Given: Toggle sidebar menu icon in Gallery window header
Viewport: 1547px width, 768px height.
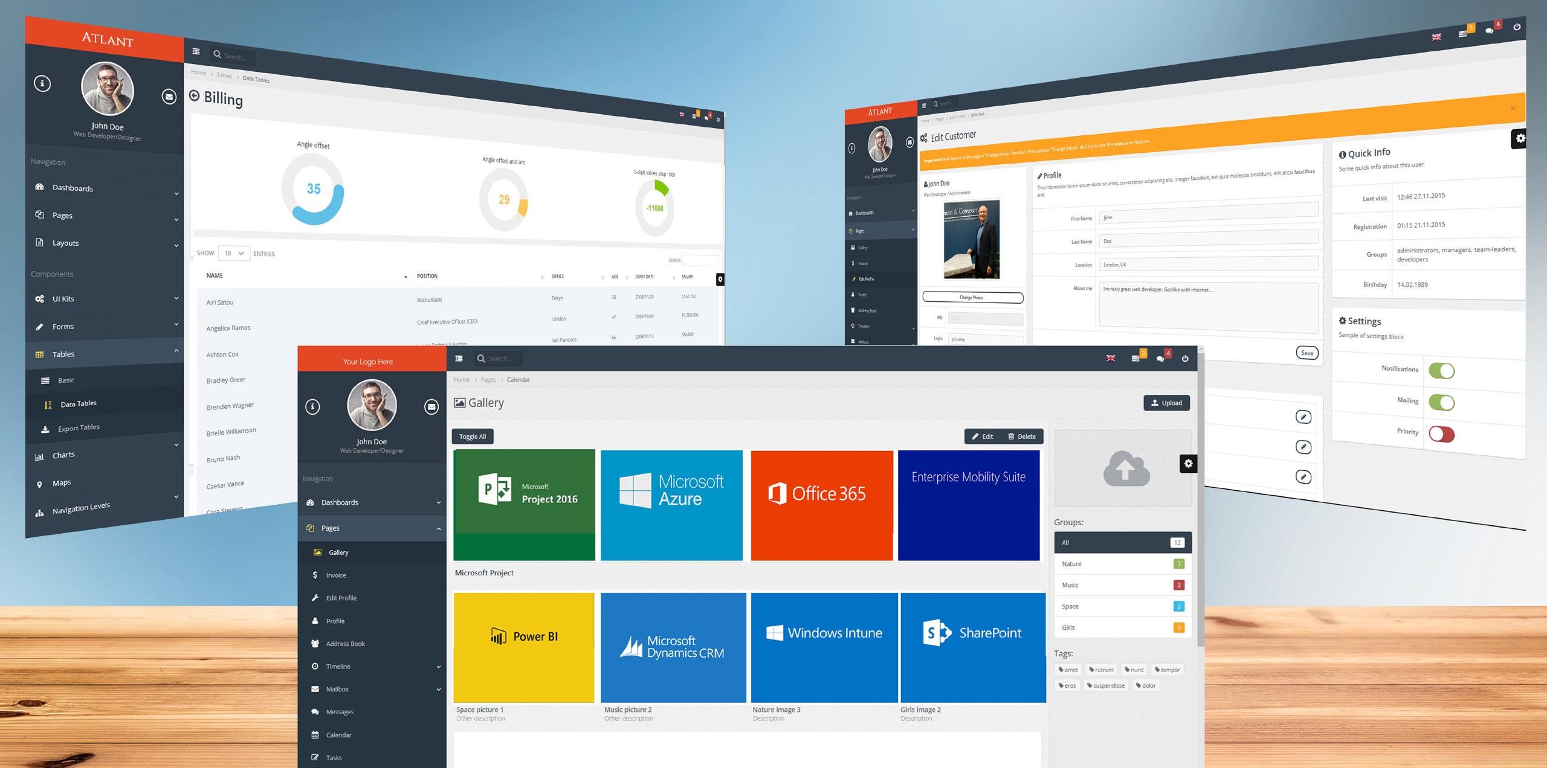Looking at the screenshot, I should pos(459,359).
